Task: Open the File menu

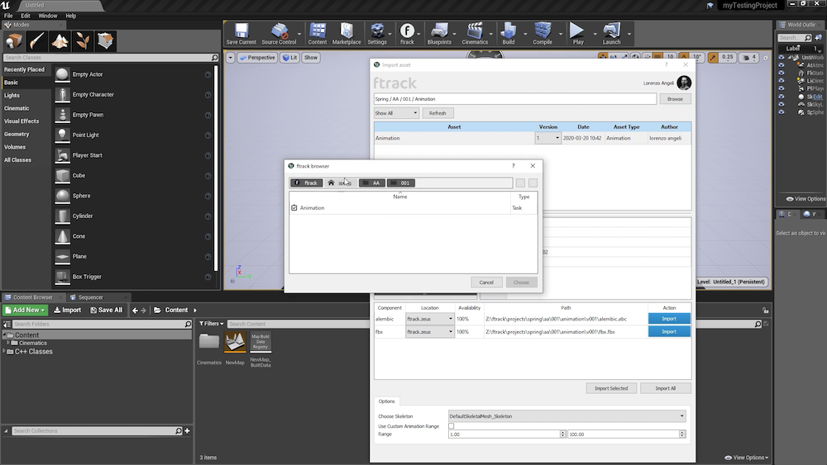Action: [8, 16]
